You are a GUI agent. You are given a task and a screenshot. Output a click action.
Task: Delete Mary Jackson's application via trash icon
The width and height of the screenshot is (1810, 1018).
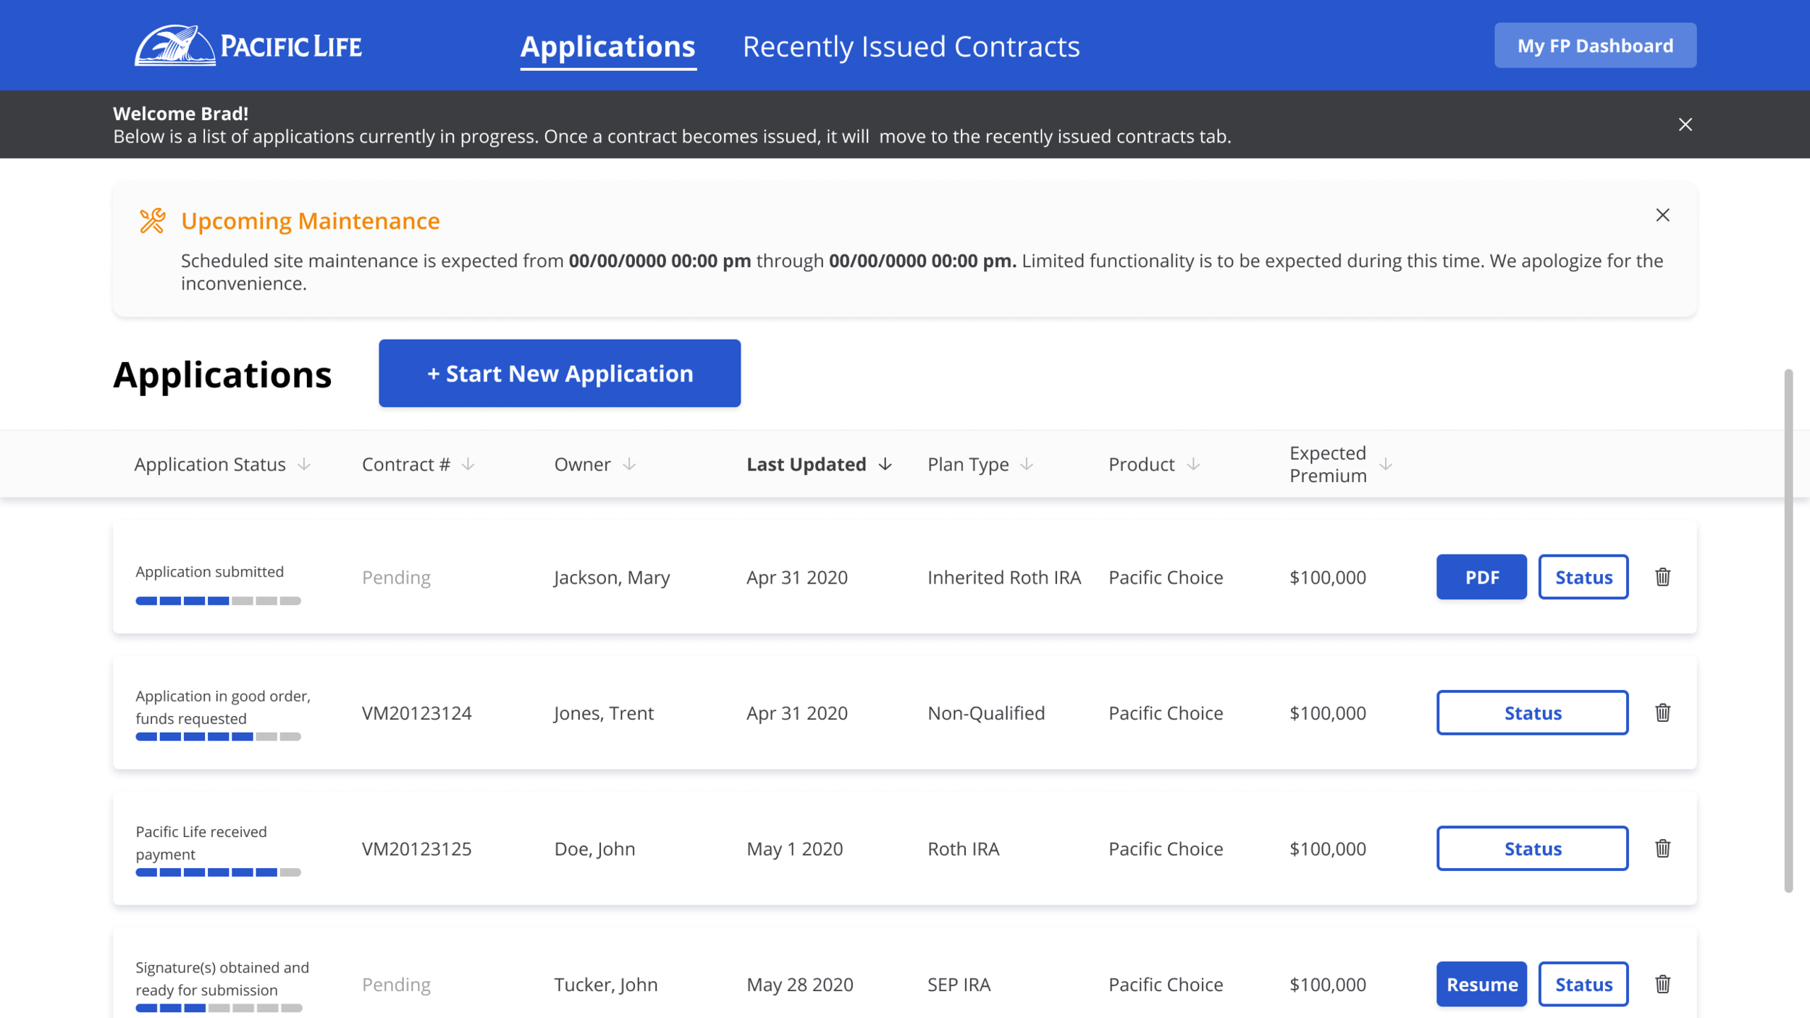[x=1662, y=577]
